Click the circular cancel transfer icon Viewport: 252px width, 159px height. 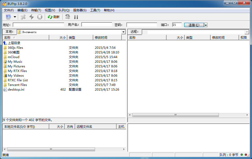pos(40,17)
